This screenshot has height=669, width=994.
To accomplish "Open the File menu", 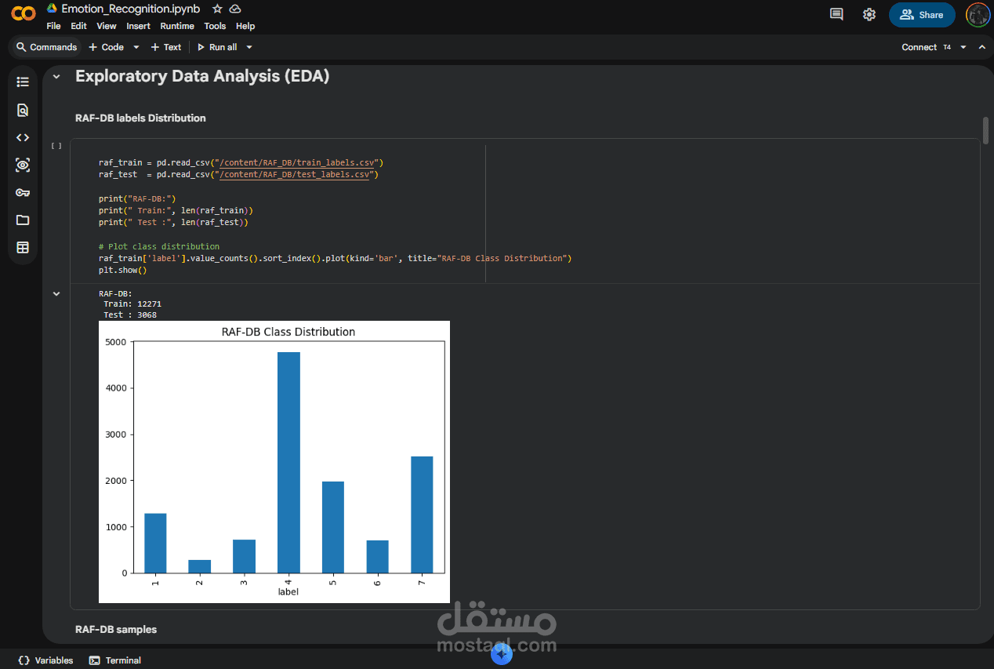I will (x=53, y=26).
